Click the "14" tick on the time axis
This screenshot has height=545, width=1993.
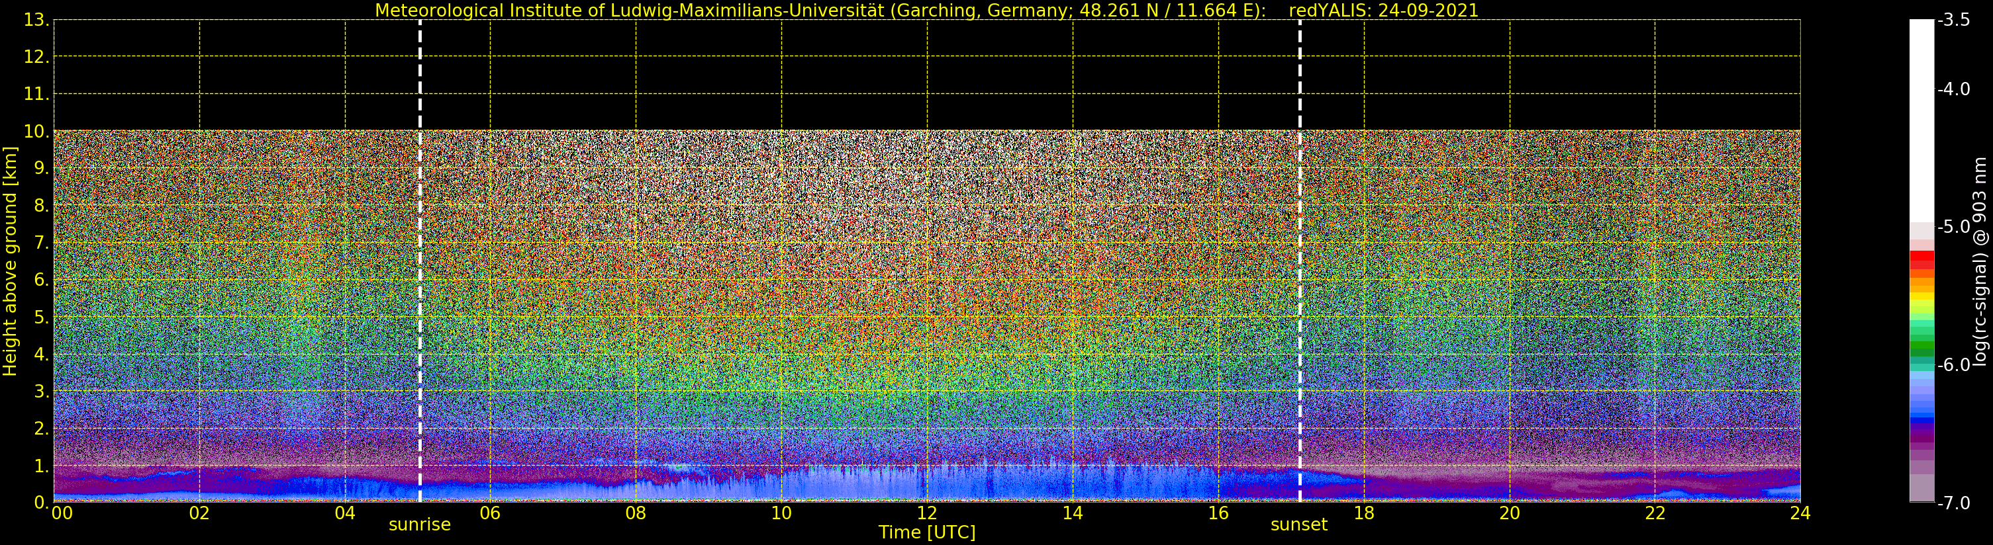[x=1073, y=513]
